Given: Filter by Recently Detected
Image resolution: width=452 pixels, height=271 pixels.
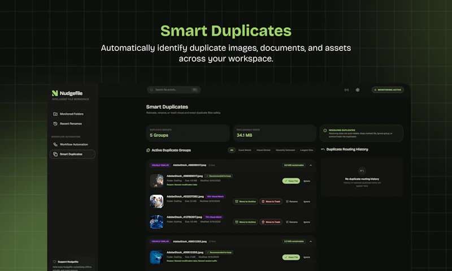Looking at the screenshot, I should point(285,150).
